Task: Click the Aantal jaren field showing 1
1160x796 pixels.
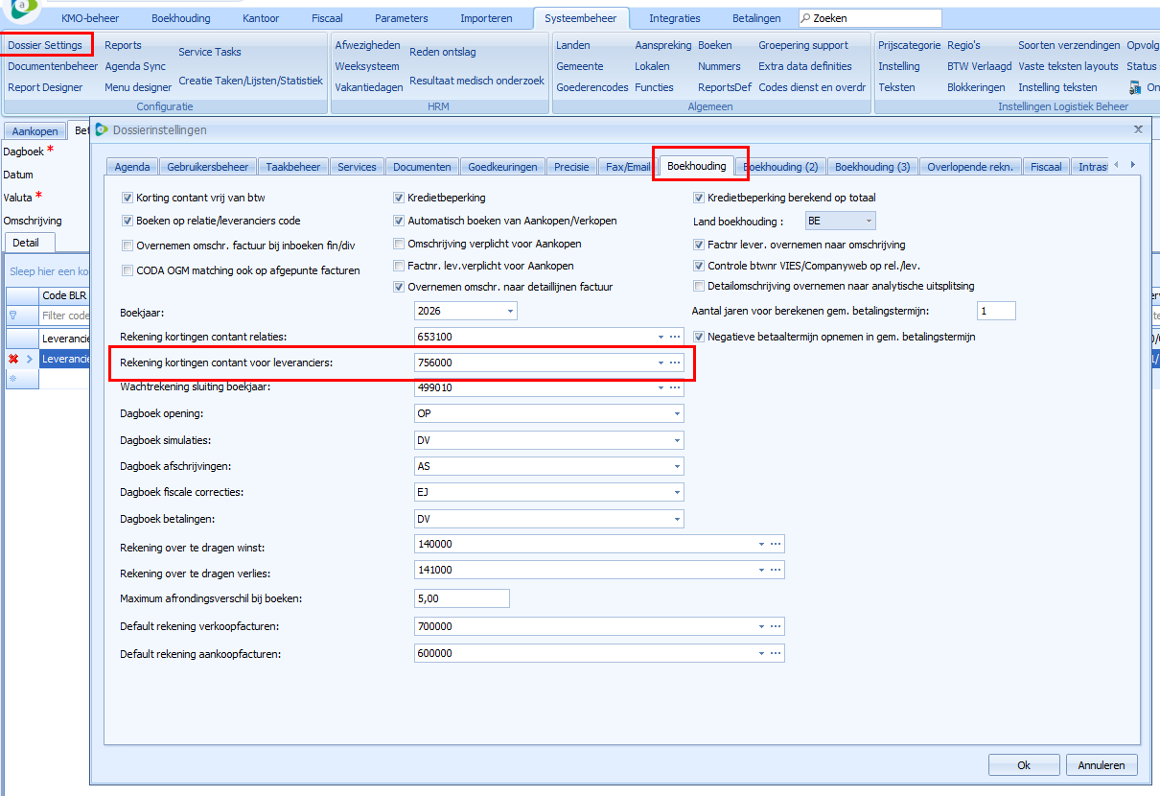Action: [996, 311]
